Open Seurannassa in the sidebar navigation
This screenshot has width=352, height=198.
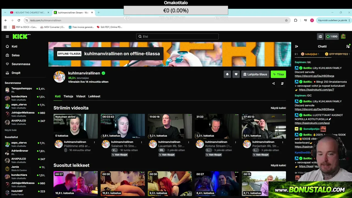(x=18, y=64)
